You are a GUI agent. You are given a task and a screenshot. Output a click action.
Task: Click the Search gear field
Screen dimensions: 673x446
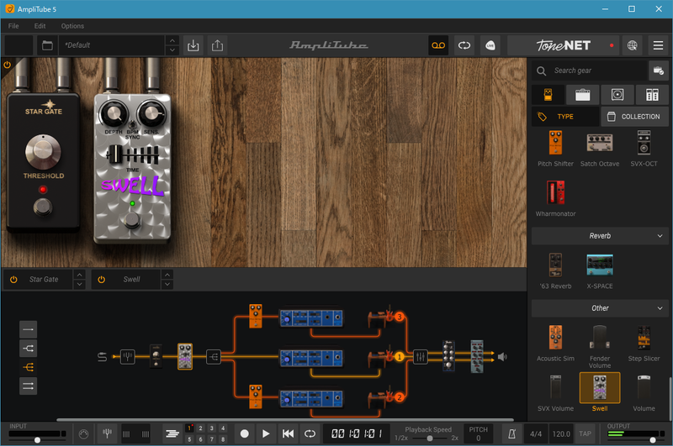[589, 71]
